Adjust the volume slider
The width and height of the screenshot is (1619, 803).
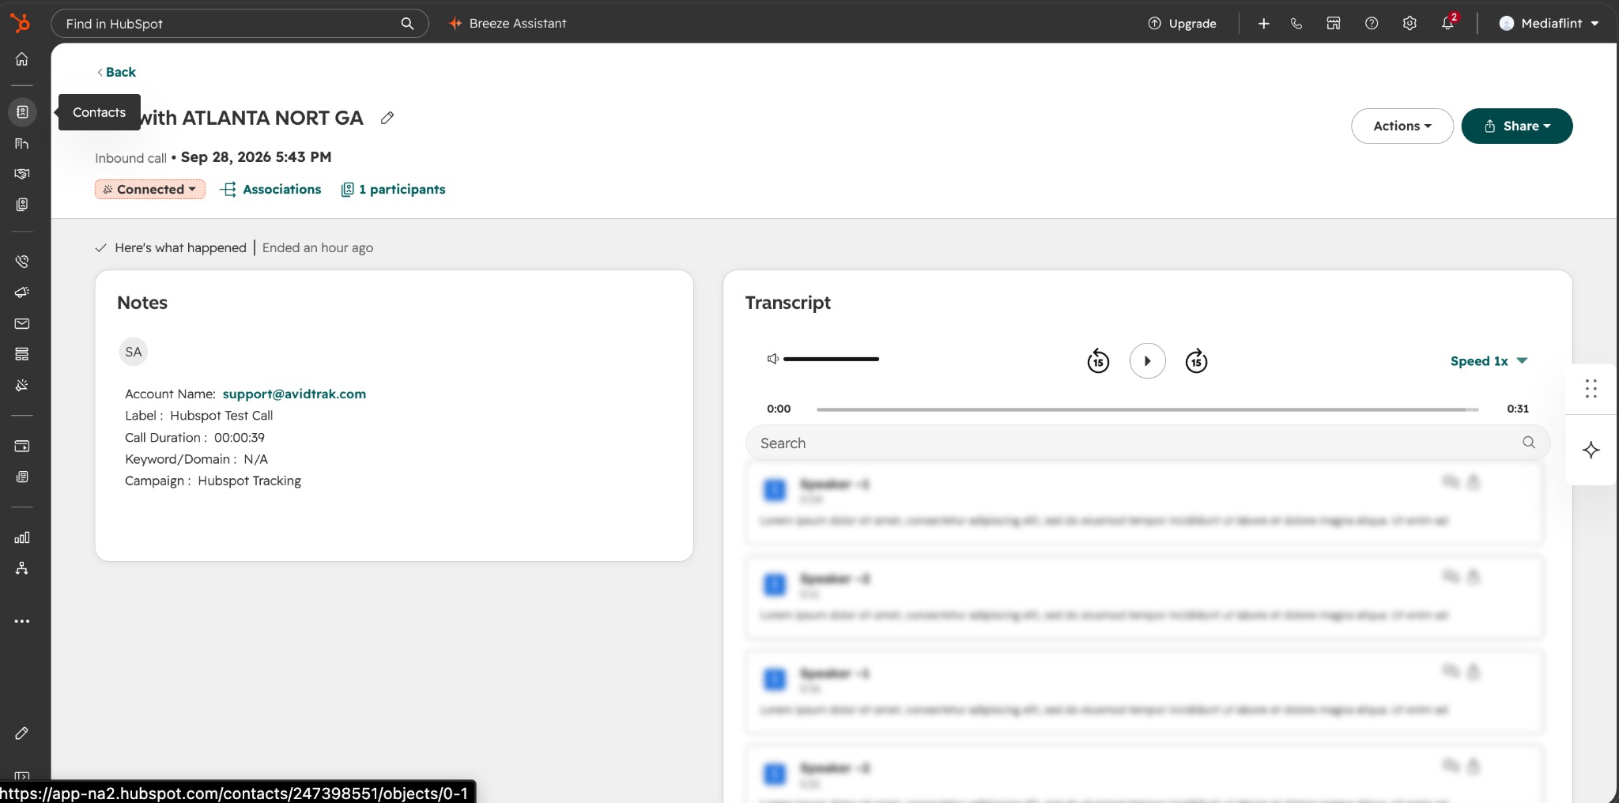831,359
